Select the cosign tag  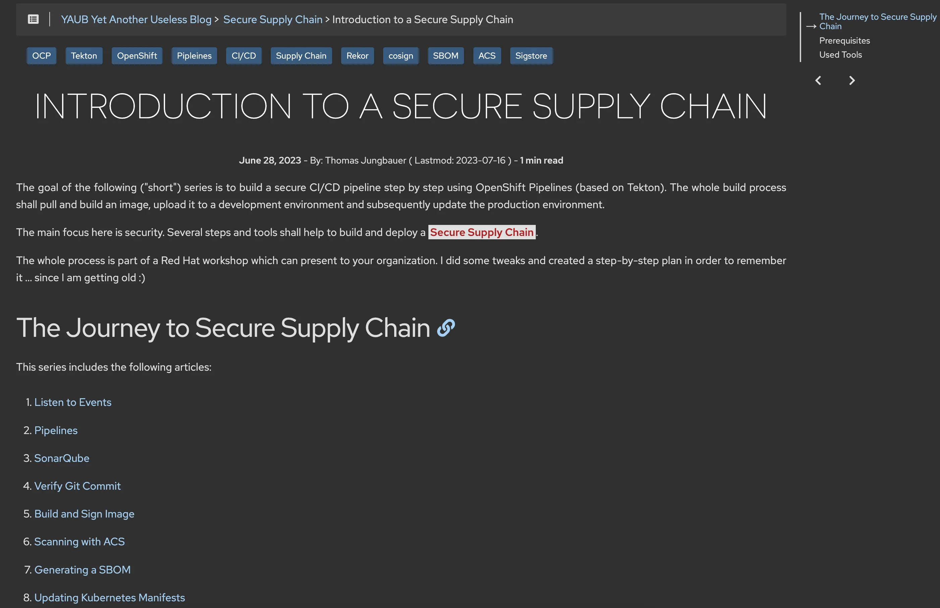[x=401, y=56]
